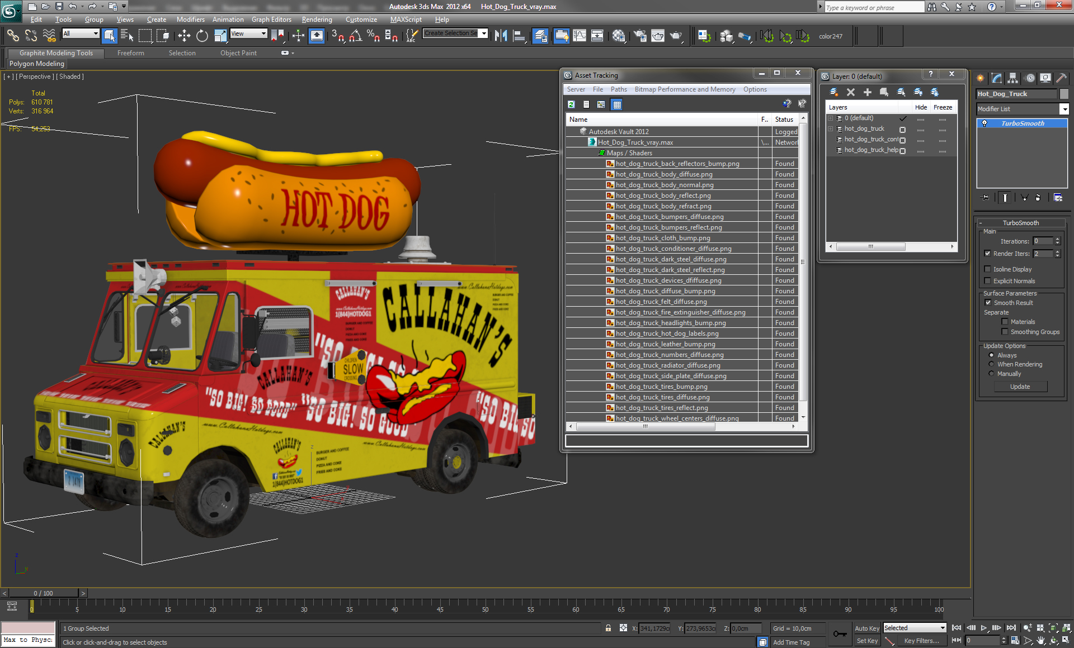The width and height of the screenshot is (1074, 648).
Task: Choose the Select and Rotate tool
Action: (202, 36)
